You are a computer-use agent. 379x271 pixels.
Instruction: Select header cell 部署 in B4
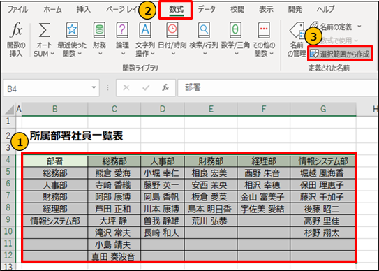[x=55, y=161]
